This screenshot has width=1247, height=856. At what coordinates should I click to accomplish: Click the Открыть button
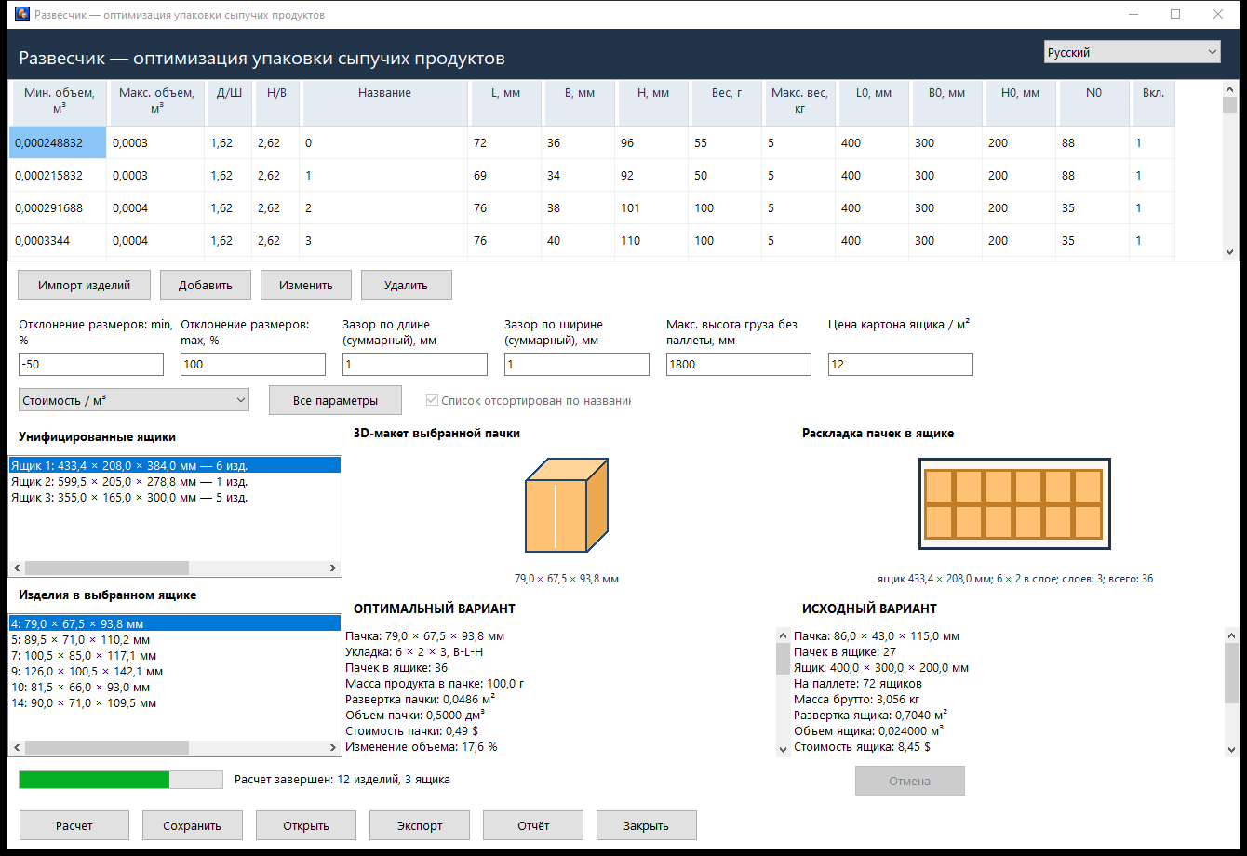click(x=306, y=825)
